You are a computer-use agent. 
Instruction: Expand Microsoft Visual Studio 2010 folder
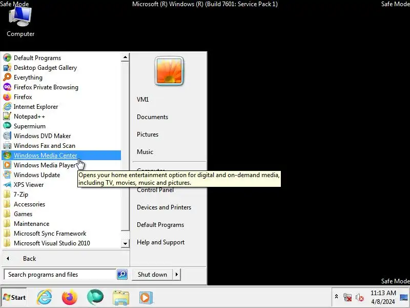click(x=61, y=243)
